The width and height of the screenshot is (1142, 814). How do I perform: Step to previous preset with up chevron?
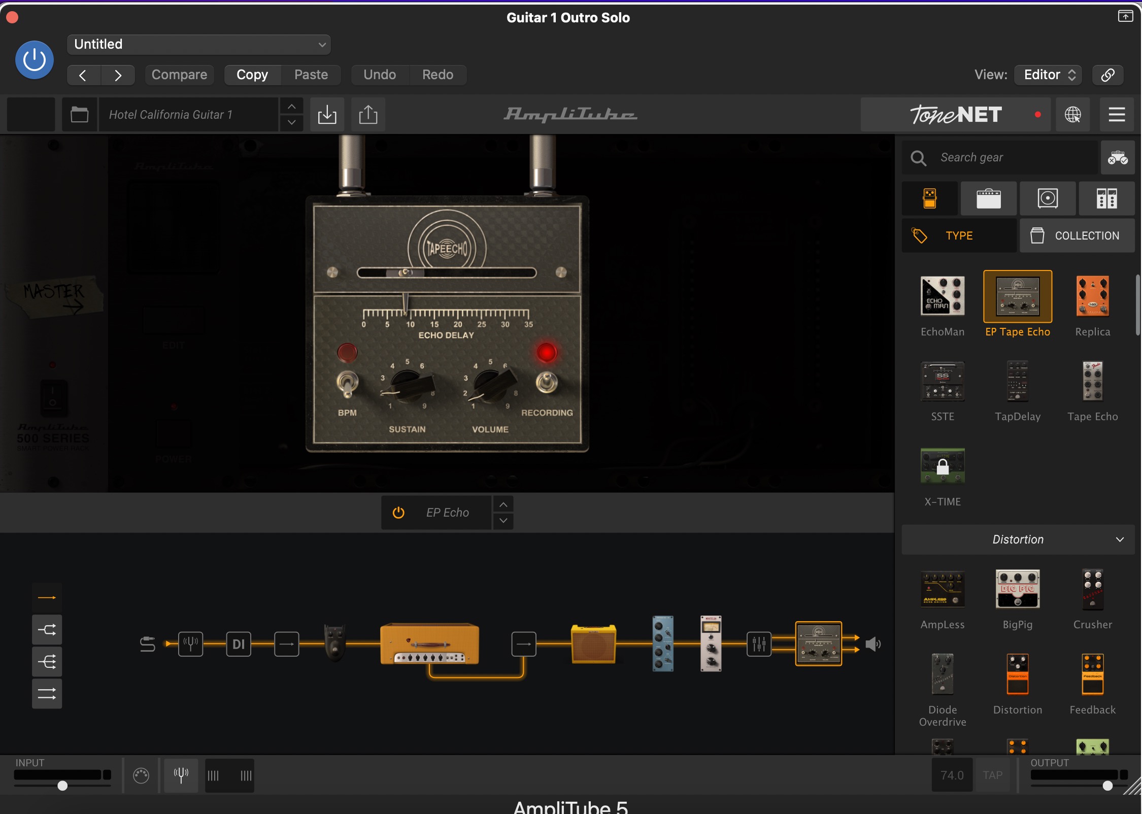tap(291, 107)
